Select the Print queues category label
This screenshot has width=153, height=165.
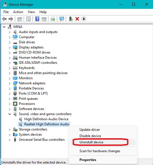point(28,99)
